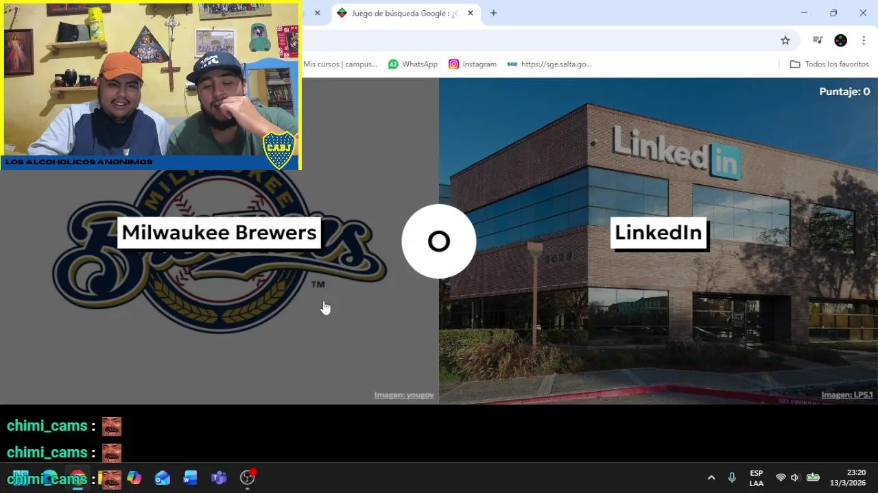Open the sge.salta.go bookmark
Viewport: 878px width, 493px height.
point(549,64)
